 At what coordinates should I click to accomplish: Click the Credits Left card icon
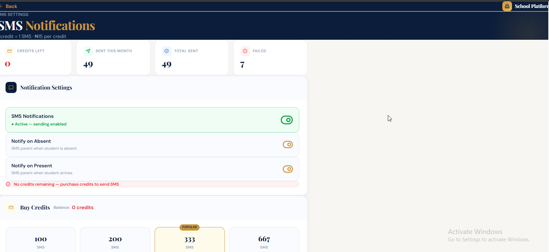10,51
